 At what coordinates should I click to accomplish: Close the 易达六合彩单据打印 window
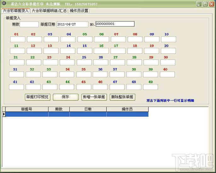(212, 4)
